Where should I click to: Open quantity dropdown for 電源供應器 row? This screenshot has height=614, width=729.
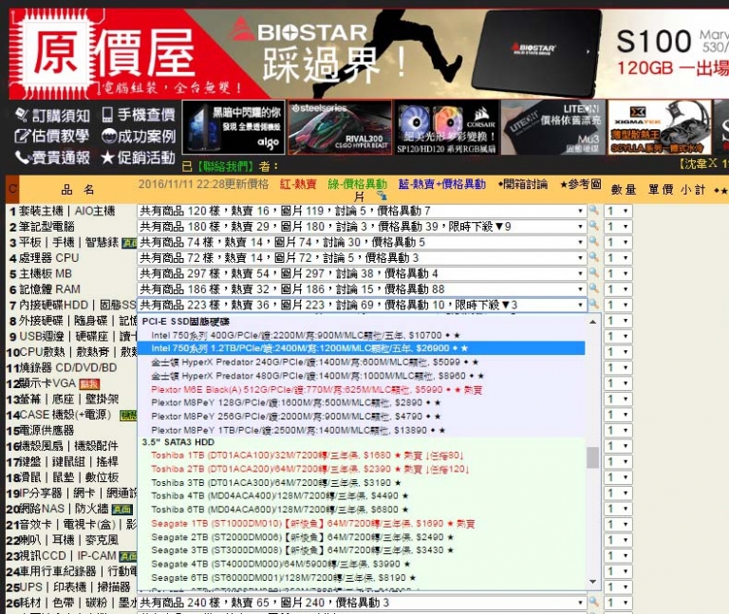click(618, 431)
